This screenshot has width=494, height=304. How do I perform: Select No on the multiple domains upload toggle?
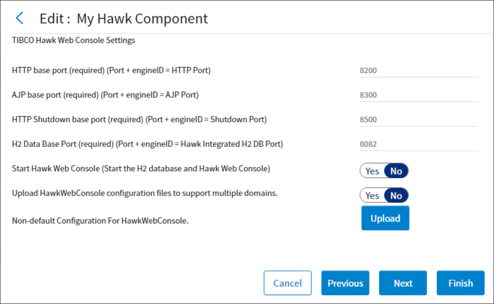(x=396, y=196)
